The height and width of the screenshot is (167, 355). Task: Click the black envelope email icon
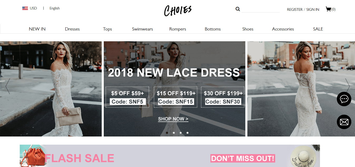point(344,122)
